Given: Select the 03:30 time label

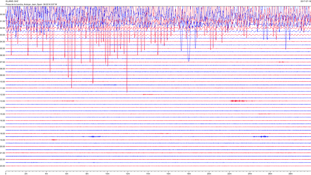Looking at the screenshot, I should 3,35.
